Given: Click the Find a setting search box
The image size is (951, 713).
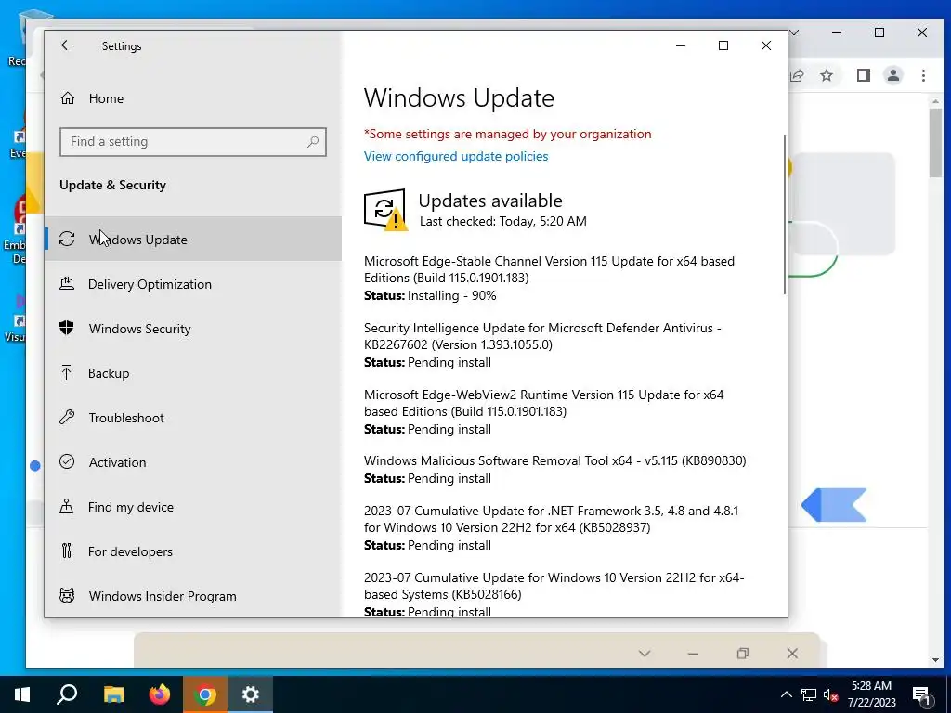Looking at the screenshot, I should 193,142.
